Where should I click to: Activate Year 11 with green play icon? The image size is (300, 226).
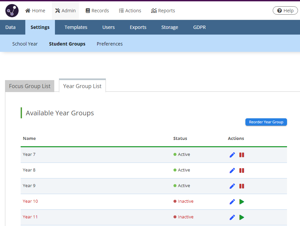click(x=242, y=217)
